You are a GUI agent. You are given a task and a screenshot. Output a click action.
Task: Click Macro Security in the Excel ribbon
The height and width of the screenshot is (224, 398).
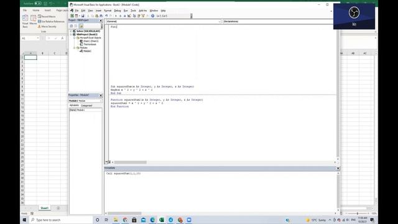coord(47,26)
